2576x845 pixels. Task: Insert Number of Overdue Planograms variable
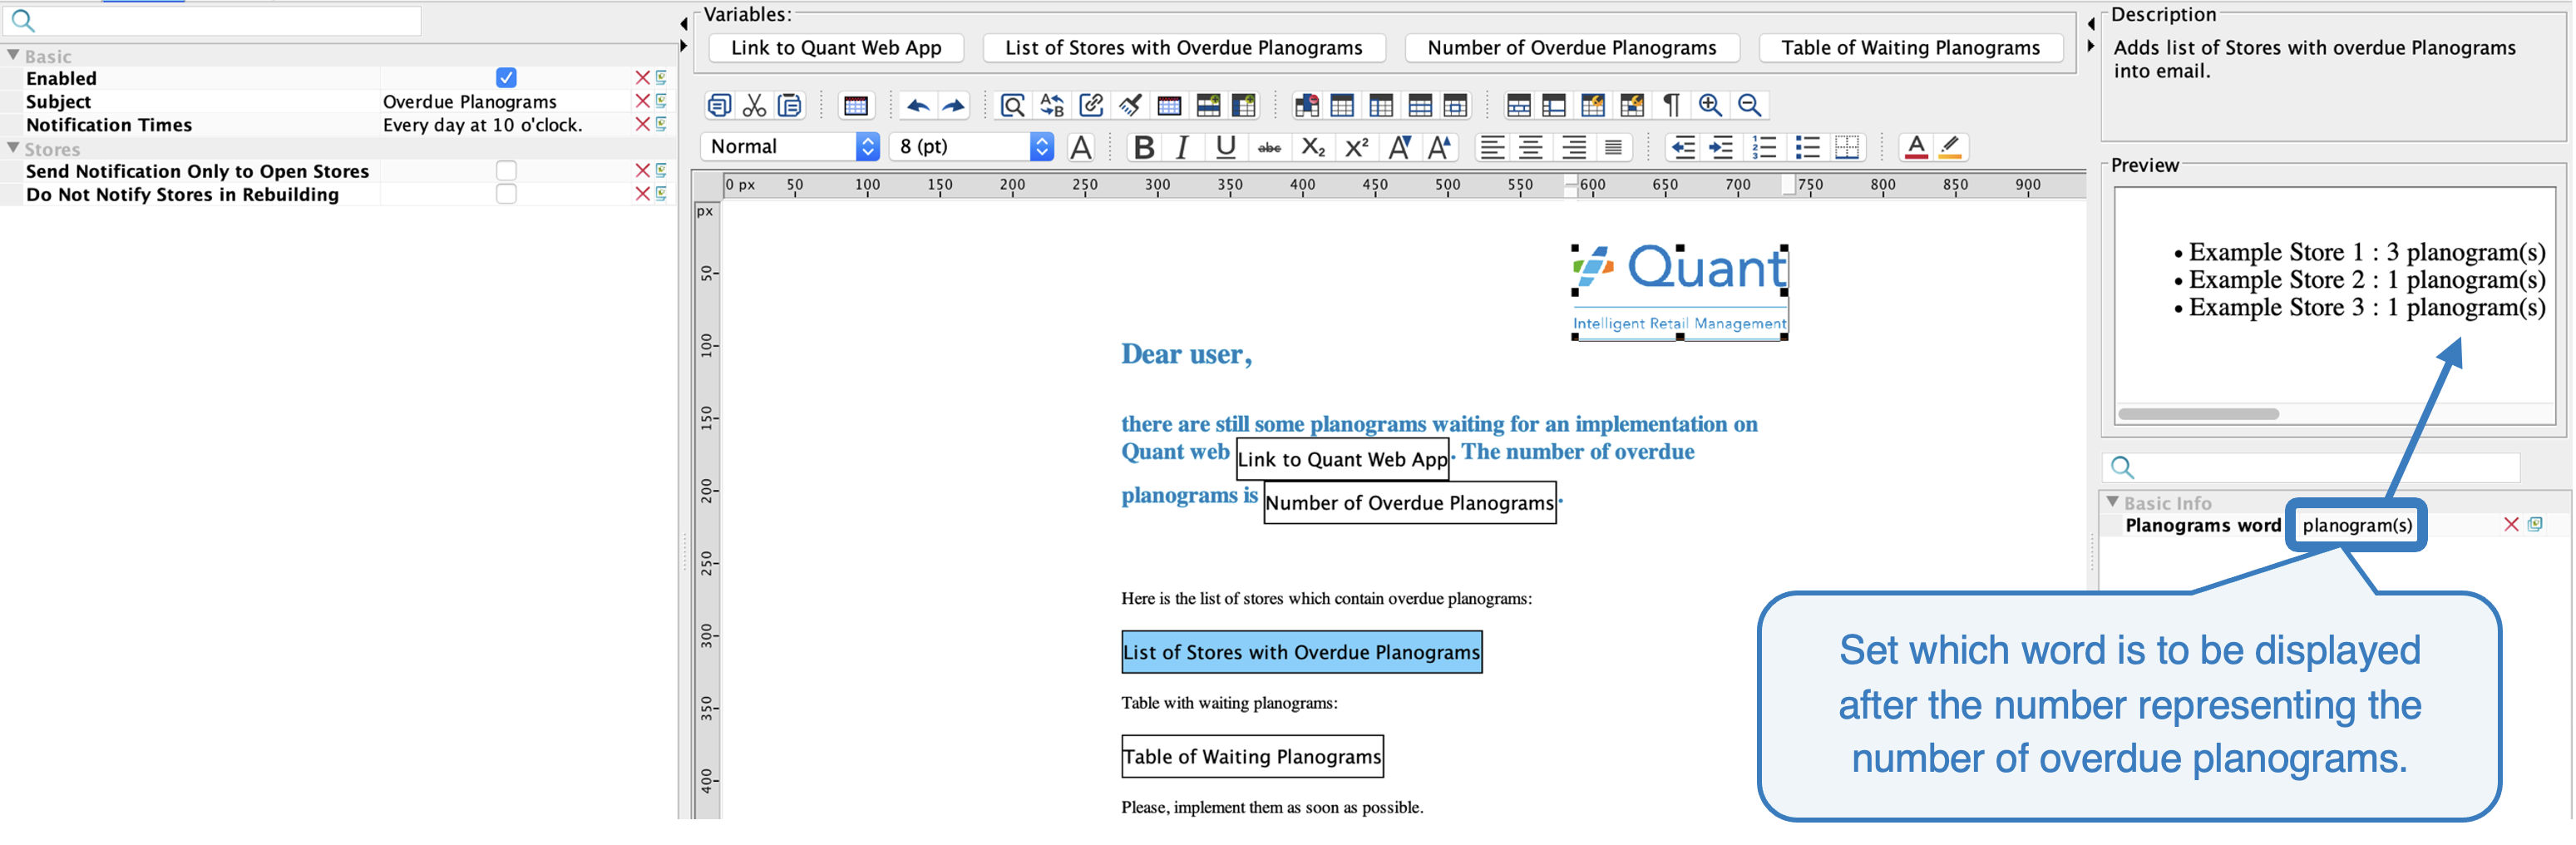(1571, 48)
